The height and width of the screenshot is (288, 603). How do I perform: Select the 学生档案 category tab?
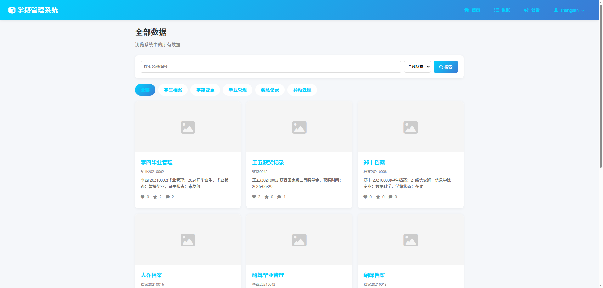pyautogui.click(x=173, y=90)
